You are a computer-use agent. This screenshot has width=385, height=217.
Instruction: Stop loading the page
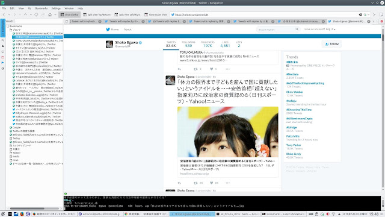[x=43, y=14]
